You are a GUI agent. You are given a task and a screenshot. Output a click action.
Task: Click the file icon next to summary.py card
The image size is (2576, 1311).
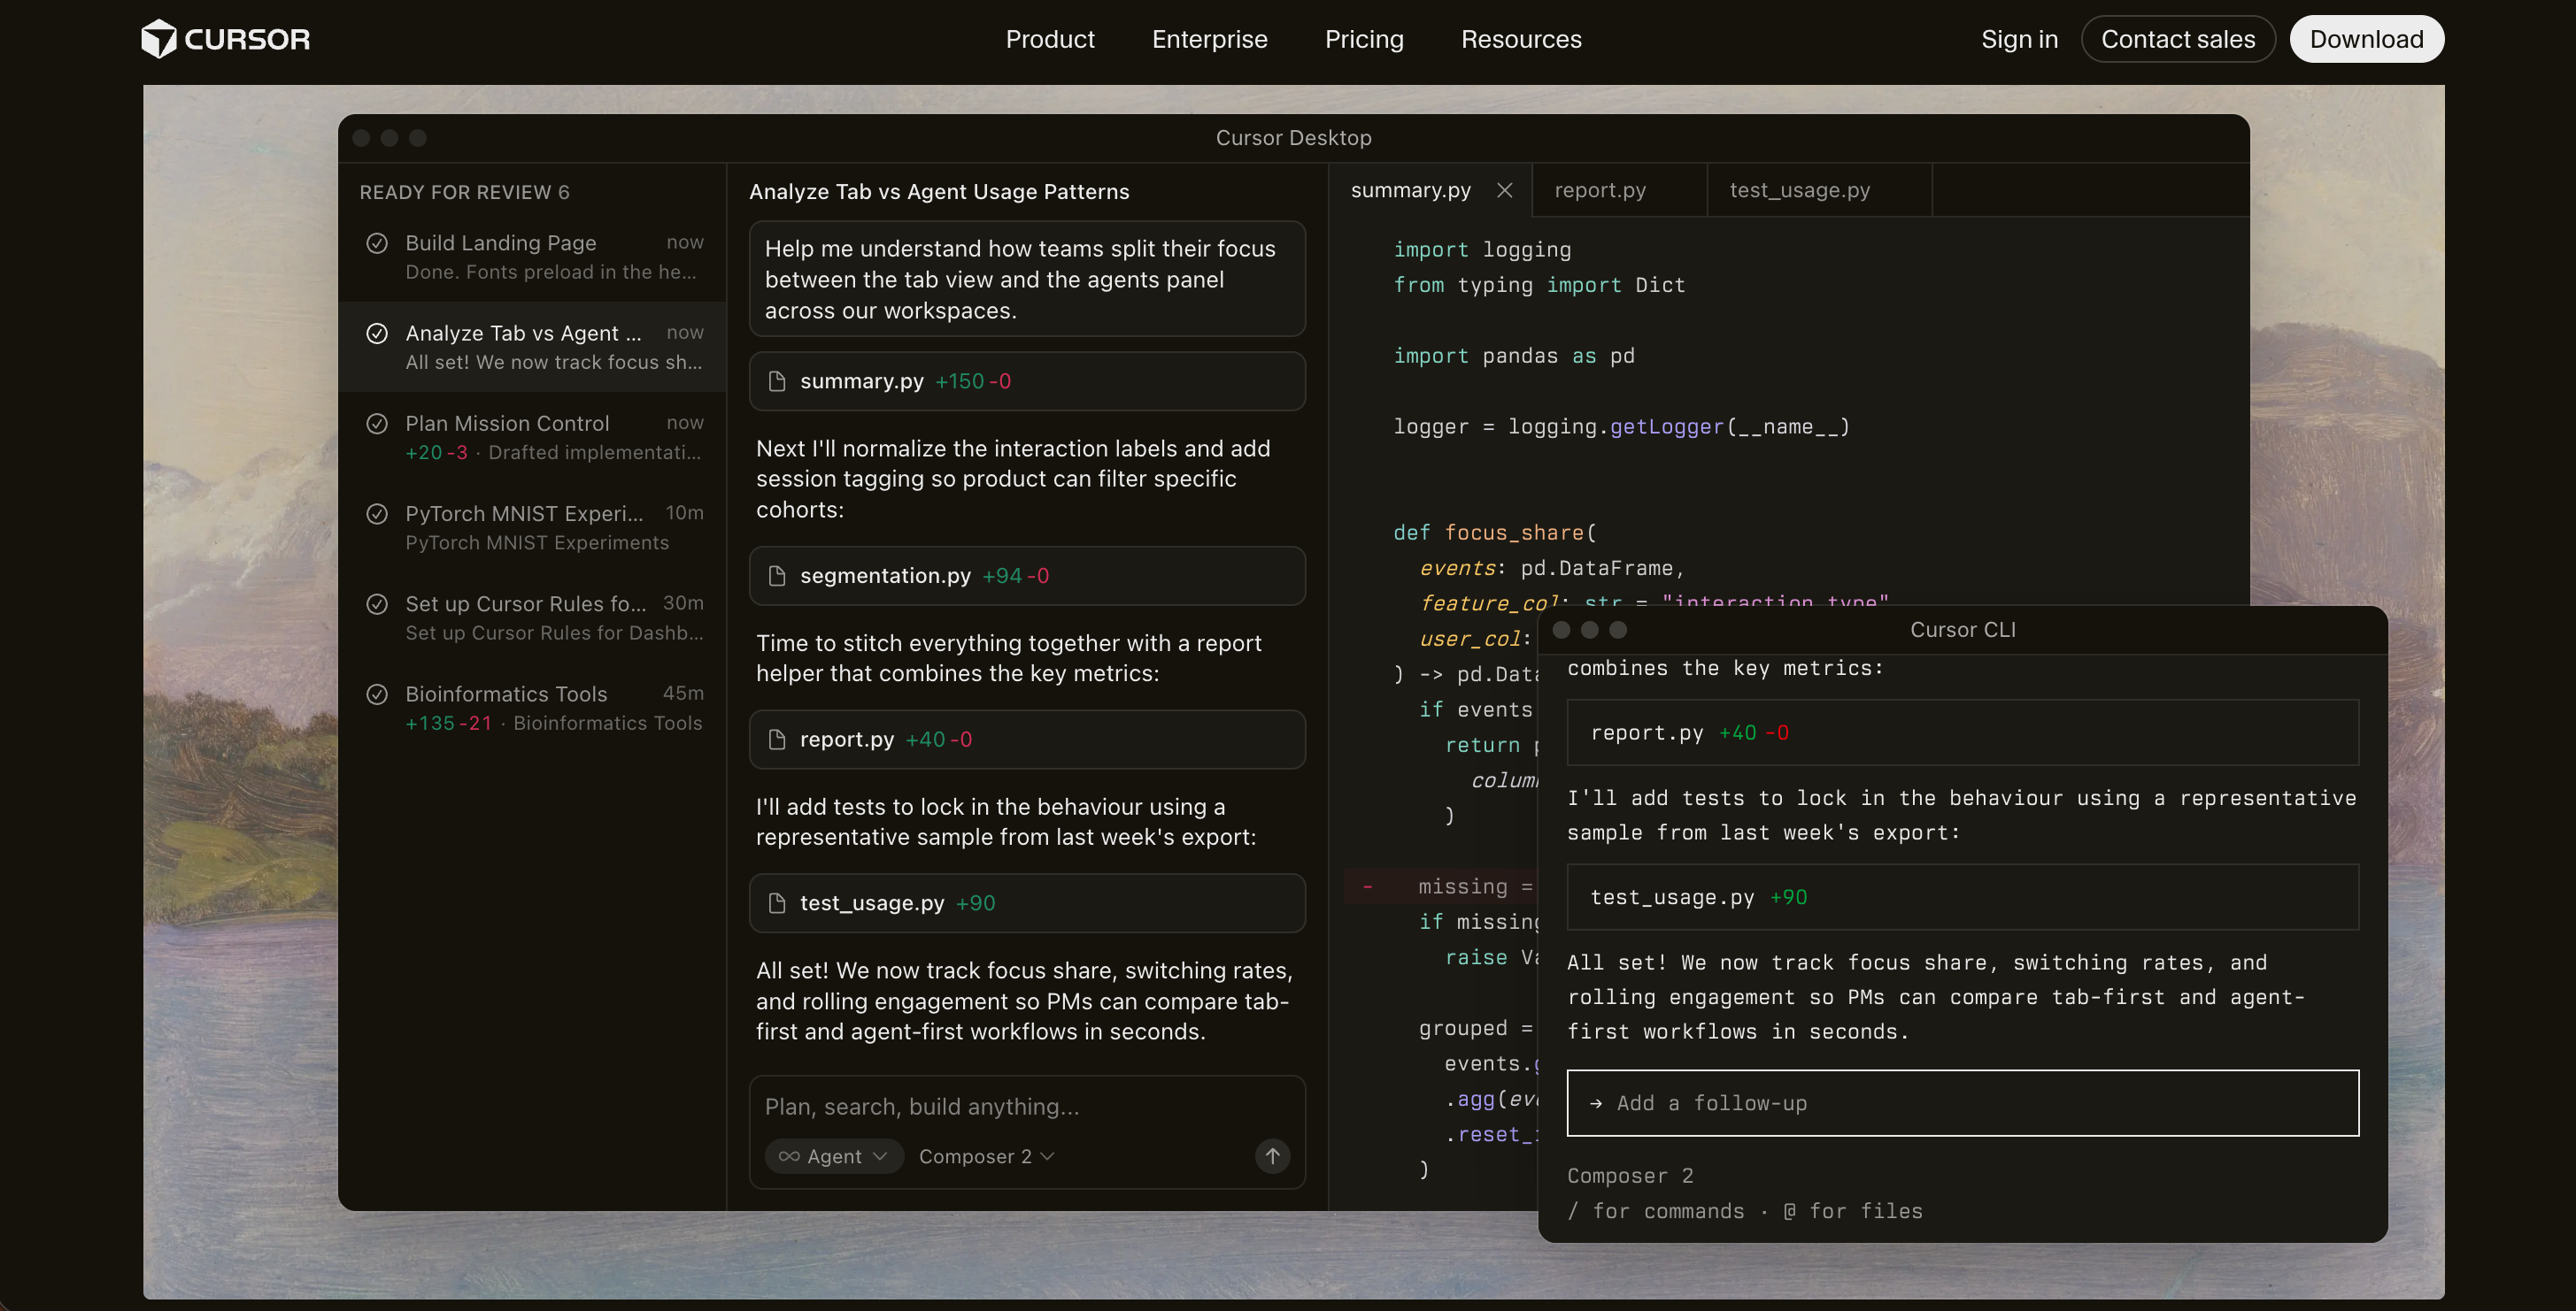(777, 381)
